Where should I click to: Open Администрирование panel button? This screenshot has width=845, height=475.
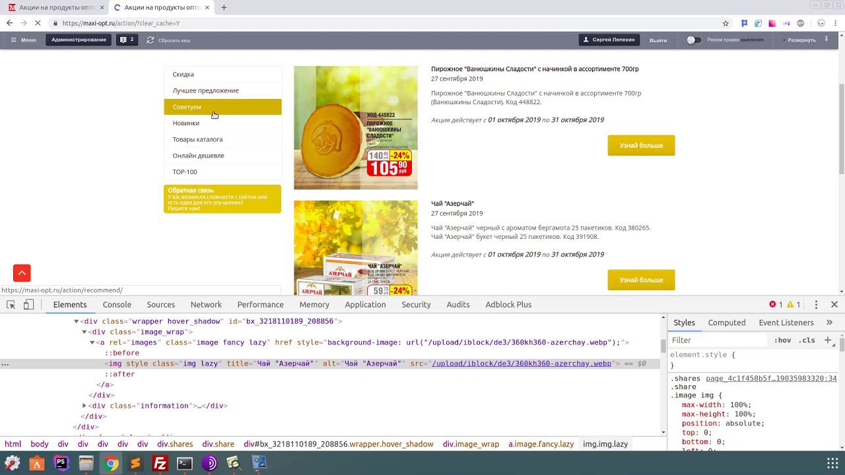79,40
